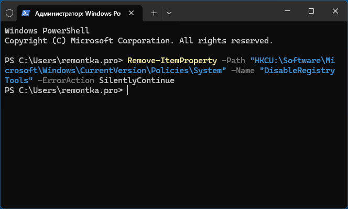Image resolution: width=348 pixels, height=209 pixels.
Task: Expand the new tab profile dropdown
Action: (x=169, y=13)
